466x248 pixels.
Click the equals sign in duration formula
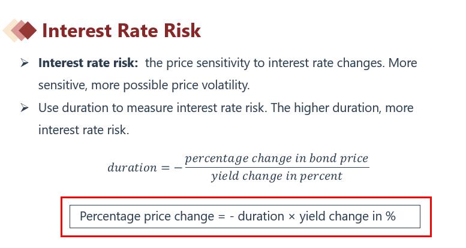pos(166,168)
